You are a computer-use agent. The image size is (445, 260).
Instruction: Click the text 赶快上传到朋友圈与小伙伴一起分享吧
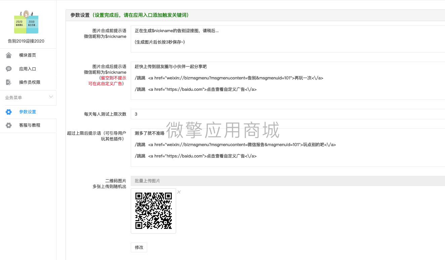click(171, 67)
